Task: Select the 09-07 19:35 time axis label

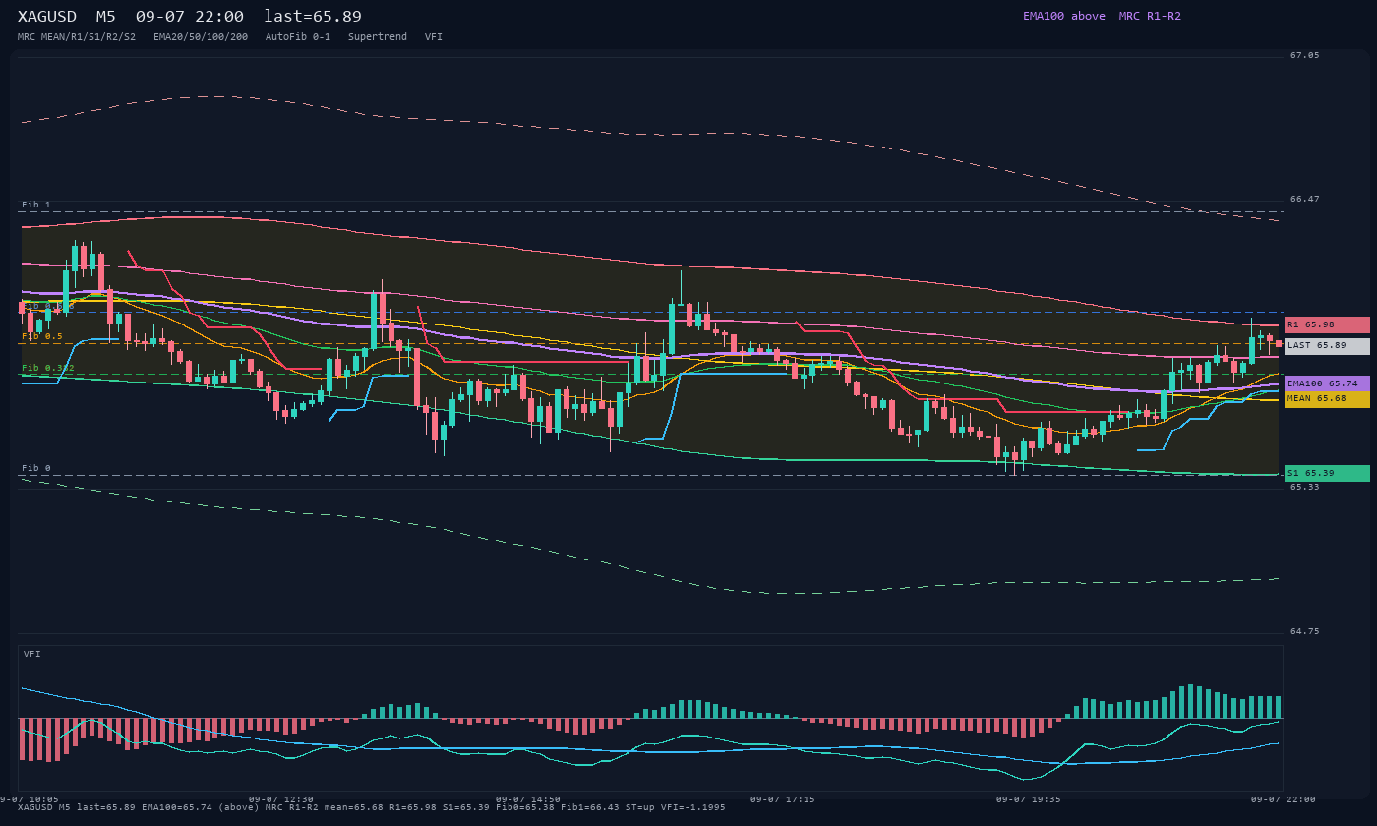Action: (1028, 799)
